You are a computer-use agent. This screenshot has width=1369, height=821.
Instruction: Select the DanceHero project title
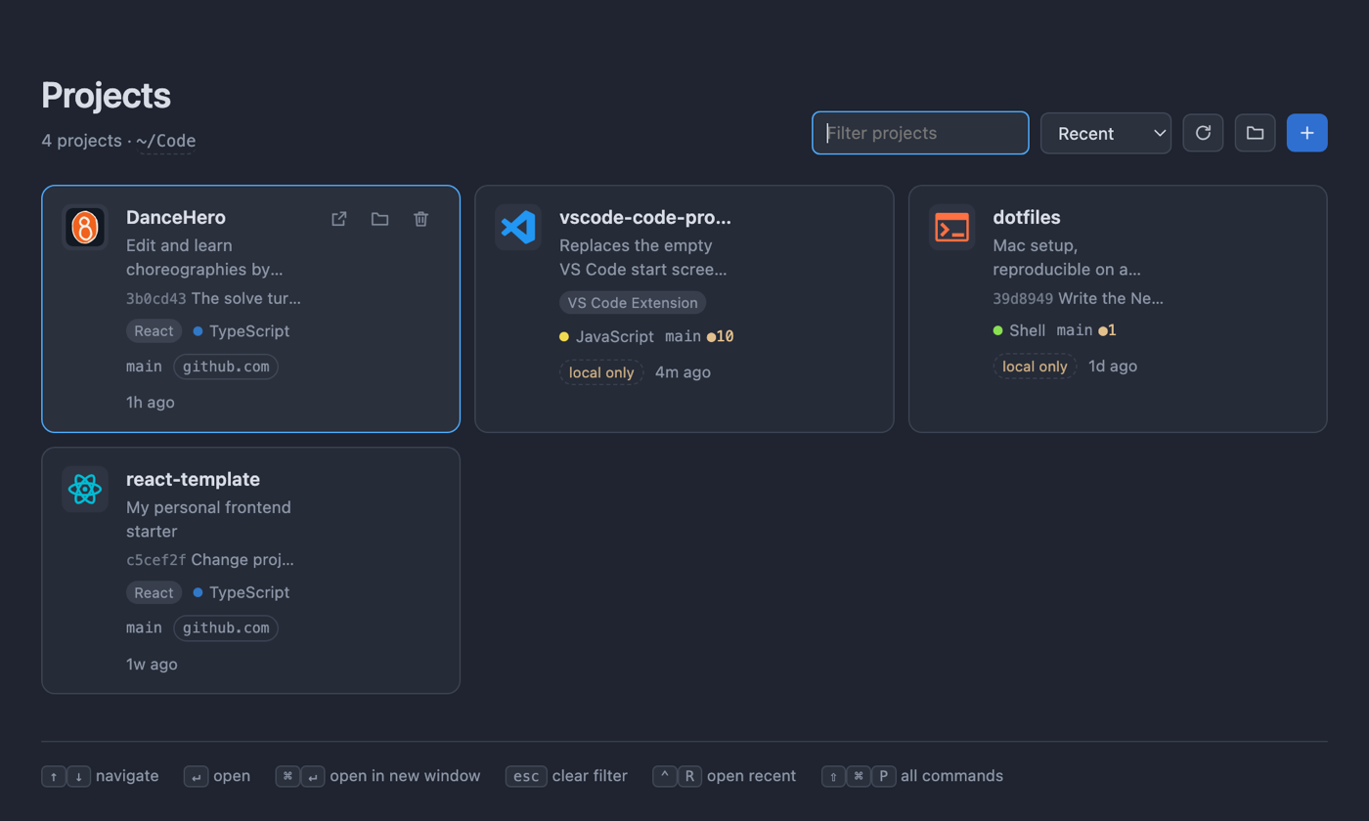pos(176,217)
